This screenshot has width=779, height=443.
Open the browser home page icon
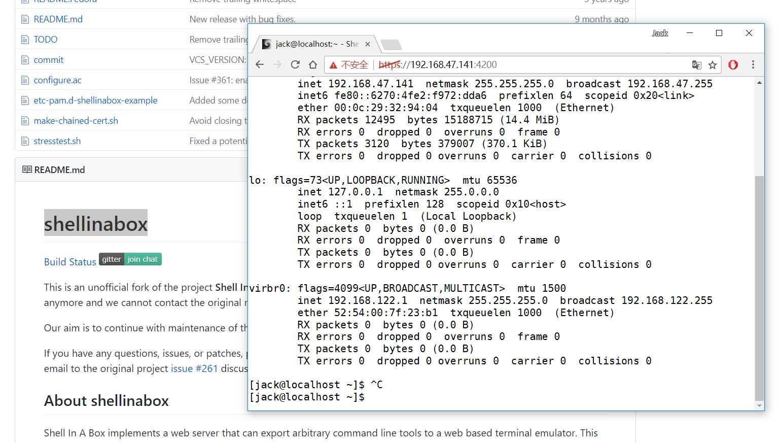pos(313,64)
